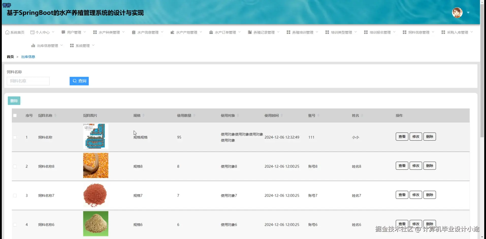This screenshot has width=486, height=239.
Task: Click the 账号8 cell
Action: [x=313, y=166]
